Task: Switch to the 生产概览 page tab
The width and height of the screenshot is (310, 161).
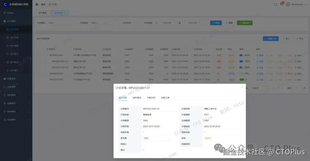Action: [x=42, y=13]
